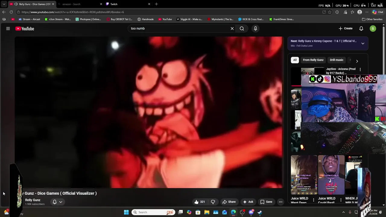Close the Twitch tab
Viewport: 386px width, 217px height.
click(149, 4)
